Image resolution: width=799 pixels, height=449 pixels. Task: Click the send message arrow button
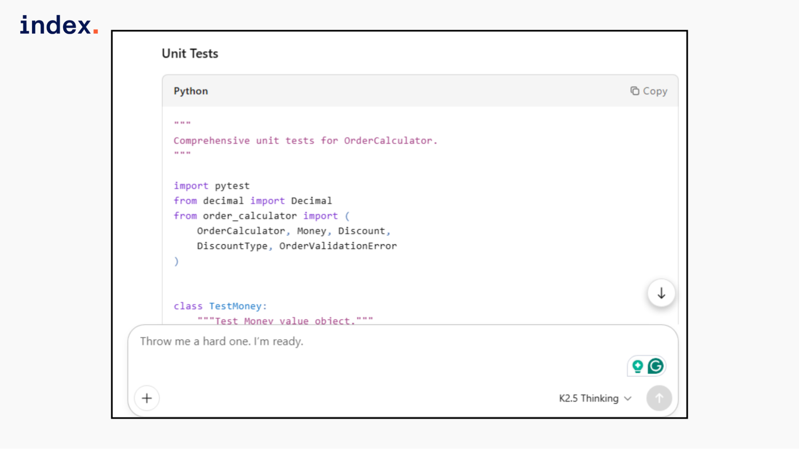tap(659, 398)
